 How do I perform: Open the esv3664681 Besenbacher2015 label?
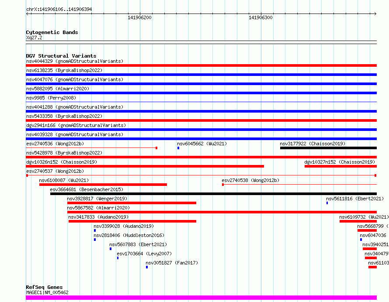pos(87,189)
